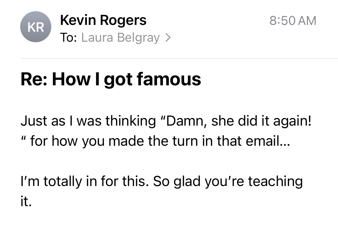
Task: Select recipient Laura Belgray
Action: [x=121, y=38]
